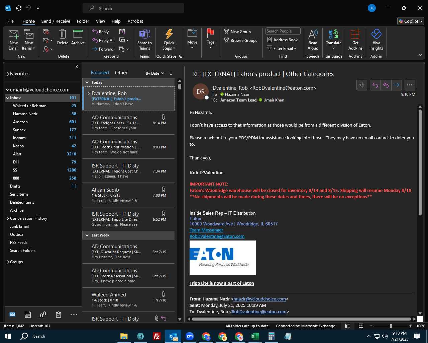Image resolution: width=428 pixels, height=343 pixels.
Task: Switch to Normal view in status bar
Action: (348, 326)
